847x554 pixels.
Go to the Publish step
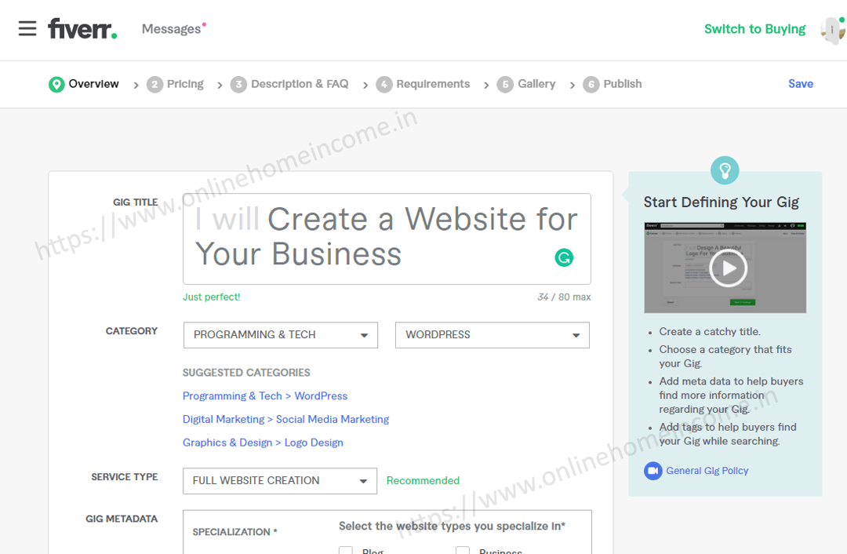click(x=622, y=84)
